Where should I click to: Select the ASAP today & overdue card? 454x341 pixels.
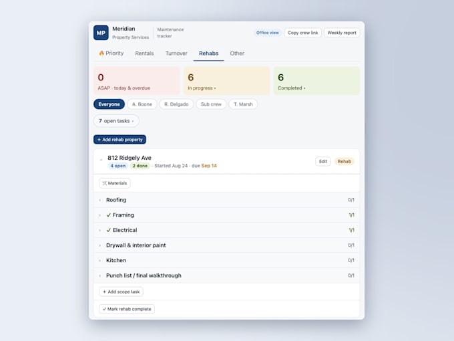(x=136, y=81)
